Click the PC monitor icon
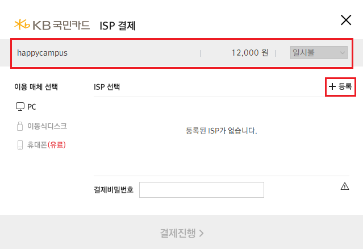 [20, 106]
